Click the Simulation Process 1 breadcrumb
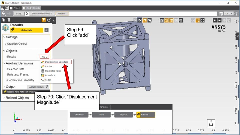Screen dimensions: 240x135 point(42,13)
